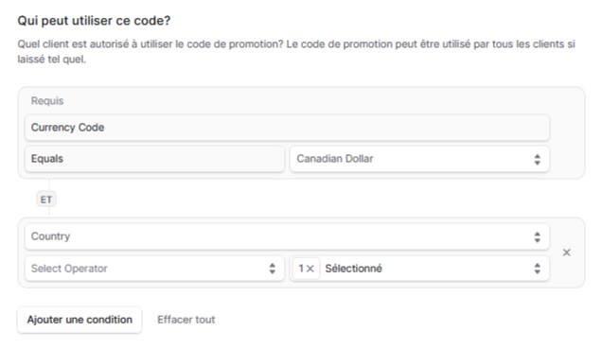Click the Select Operator up-down arrows icon
Viewport: 602px width, 349px height.
pyautogui.click(x=273, y=269)
